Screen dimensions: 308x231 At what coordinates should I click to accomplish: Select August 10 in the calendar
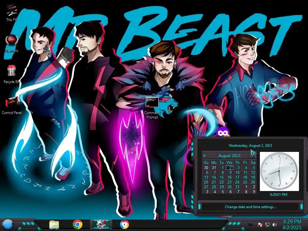pos(237,172)
